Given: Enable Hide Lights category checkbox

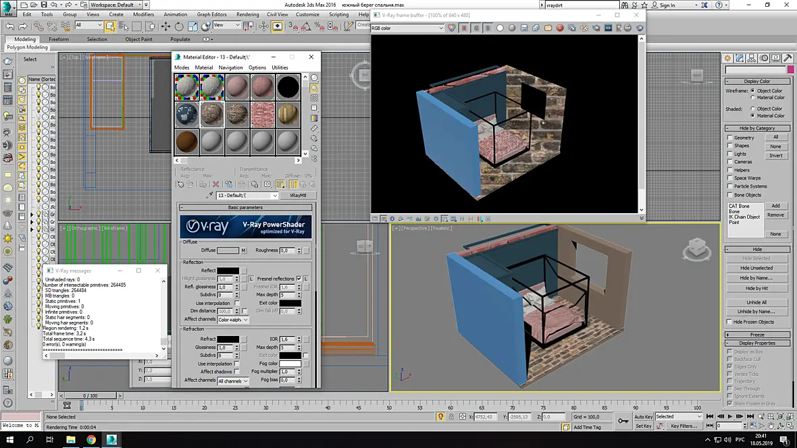Looking at the screenshot, I should pos(730,154).
